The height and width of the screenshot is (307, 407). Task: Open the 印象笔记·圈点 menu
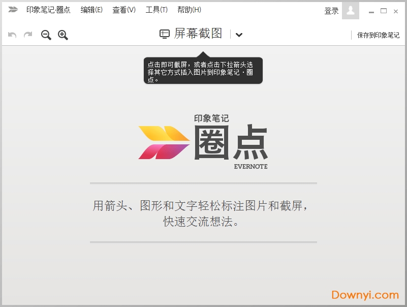[x=47, y=9]
